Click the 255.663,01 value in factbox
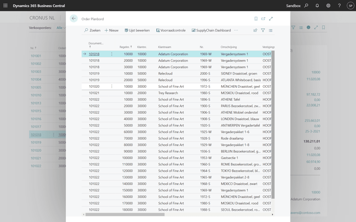Viewport: 356px width, 222px height. pos(312,121)
